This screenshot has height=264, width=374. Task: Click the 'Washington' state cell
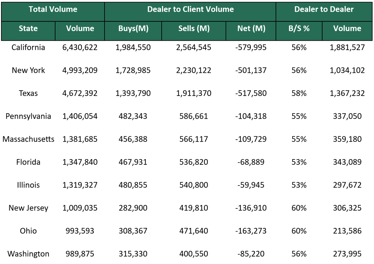[x=28, y=254]
